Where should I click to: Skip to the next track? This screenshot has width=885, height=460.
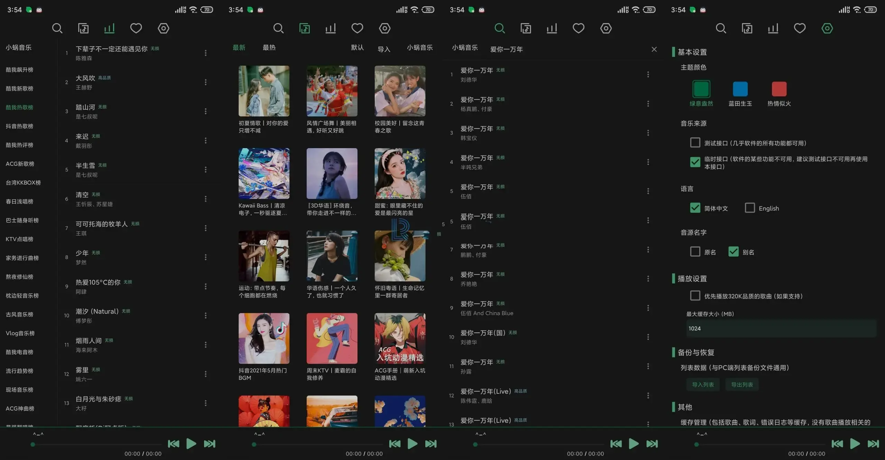209,444
